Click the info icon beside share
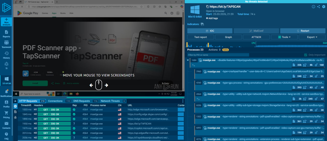Viewport: 327px width, 141px height. point(313,7)
